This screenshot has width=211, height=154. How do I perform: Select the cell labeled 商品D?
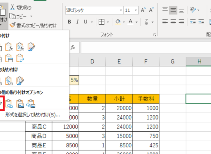(39, 136)
